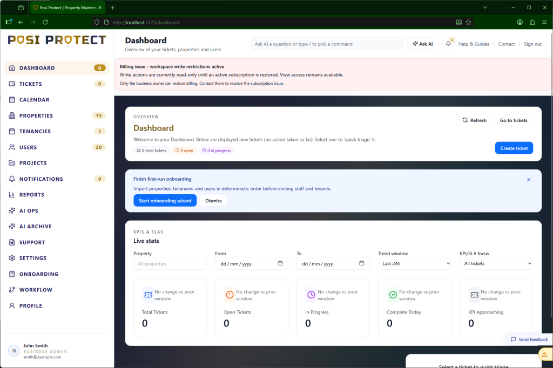Open the From date calendar picker icon
553x368 pixels.
click(x=280, y=263)
